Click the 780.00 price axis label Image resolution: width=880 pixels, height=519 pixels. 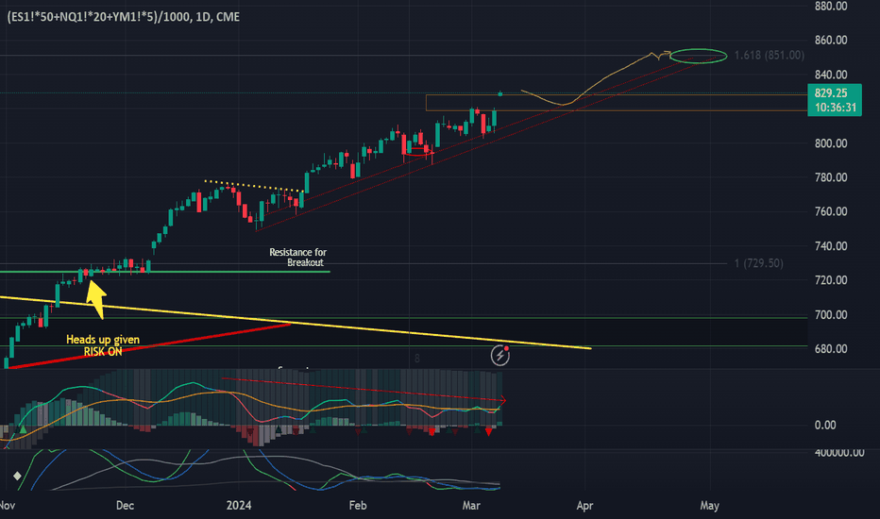(831, 177)
